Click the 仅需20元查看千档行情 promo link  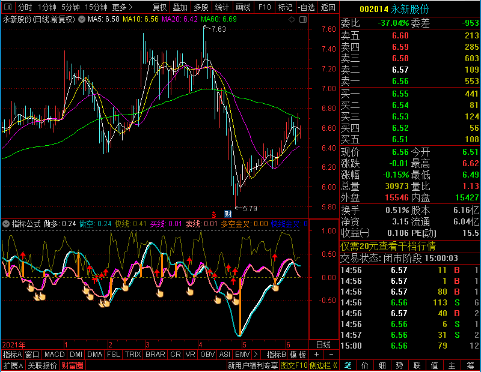tap(388, 246)
